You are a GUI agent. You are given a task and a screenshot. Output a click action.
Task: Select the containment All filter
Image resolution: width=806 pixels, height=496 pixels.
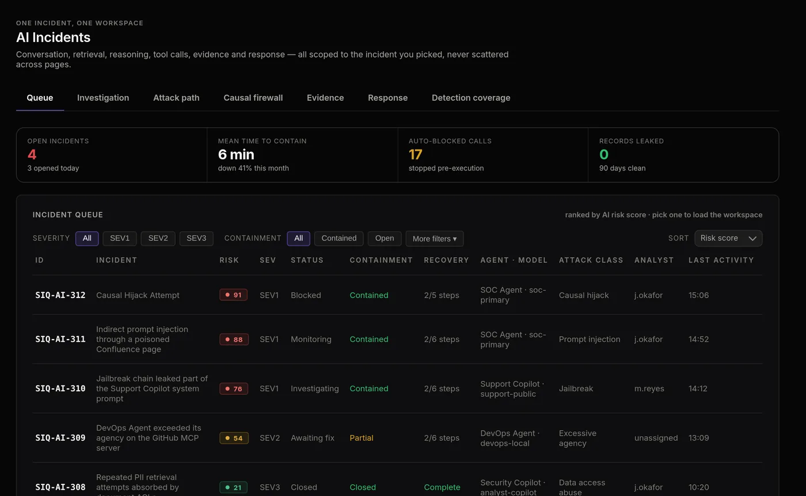pyautogui.click(x=298, y=238)
